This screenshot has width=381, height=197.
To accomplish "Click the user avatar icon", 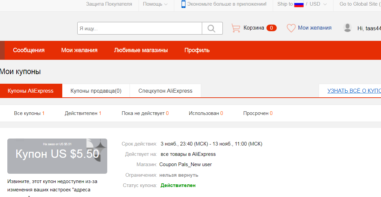I will [x=347, y=28].
